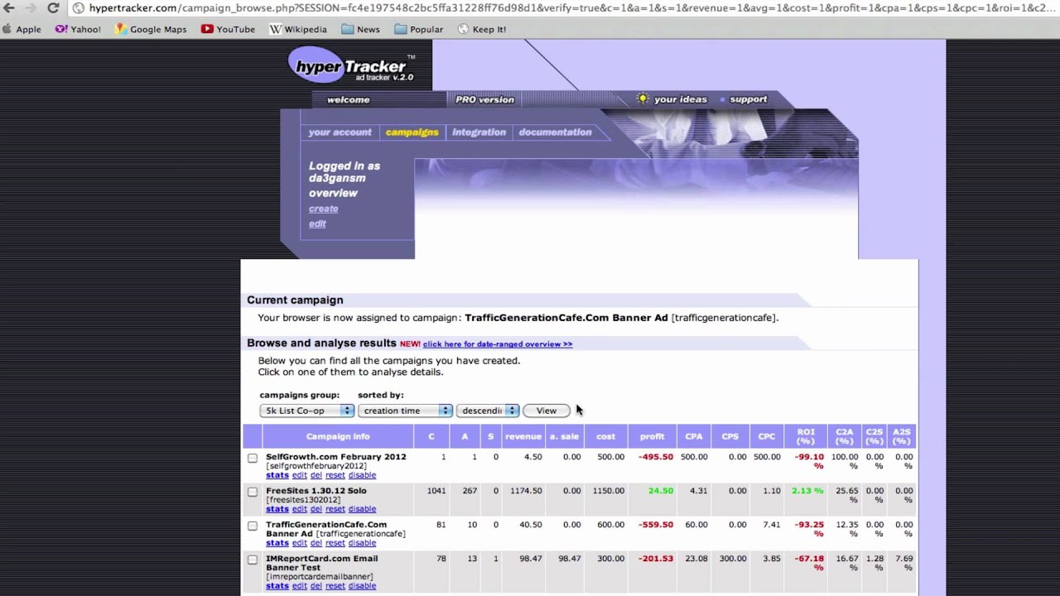Click the cost column header
Viewport: 1060px width, 596px height.
click(x=605, y=436)
